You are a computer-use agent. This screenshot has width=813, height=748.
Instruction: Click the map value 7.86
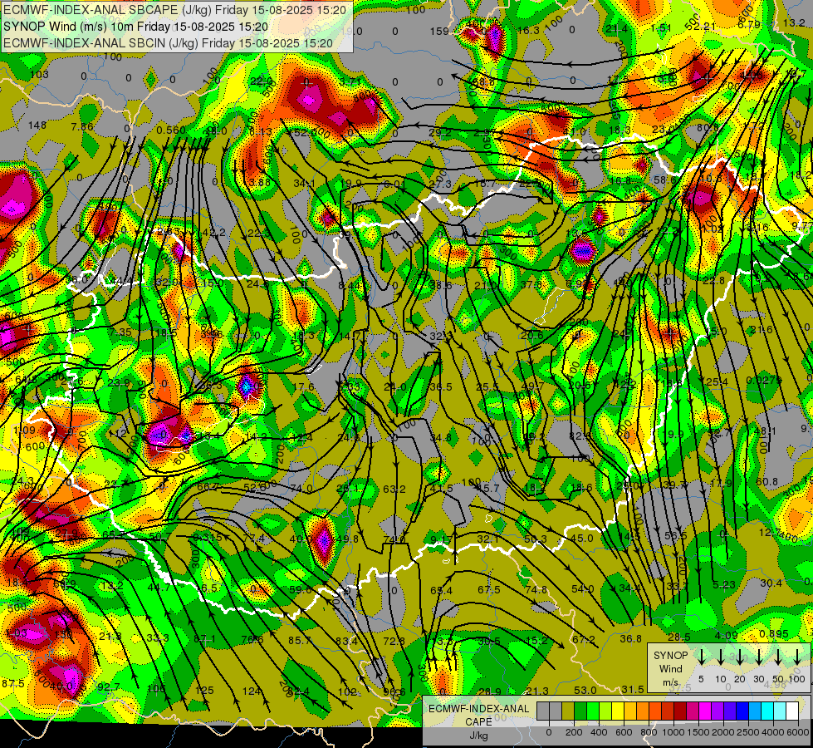point(82,126)
